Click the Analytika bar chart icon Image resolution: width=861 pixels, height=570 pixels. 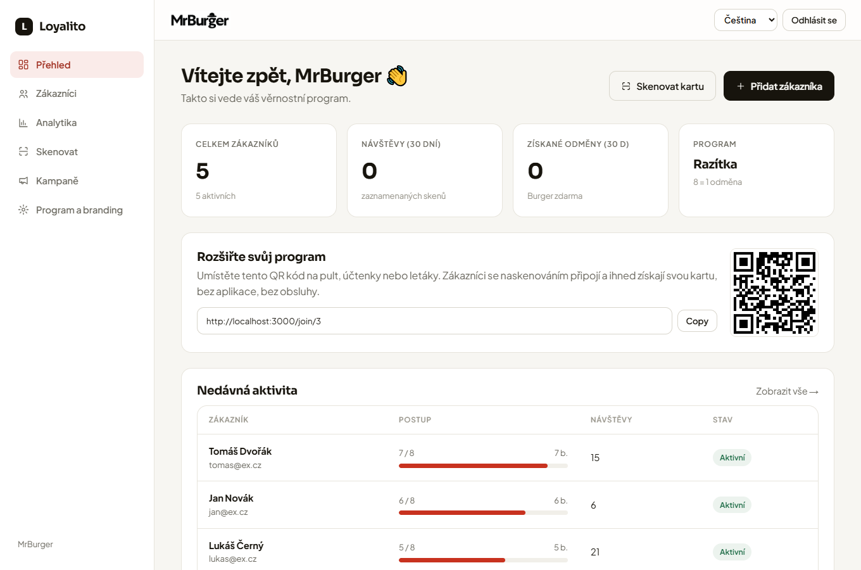[23, 123]
